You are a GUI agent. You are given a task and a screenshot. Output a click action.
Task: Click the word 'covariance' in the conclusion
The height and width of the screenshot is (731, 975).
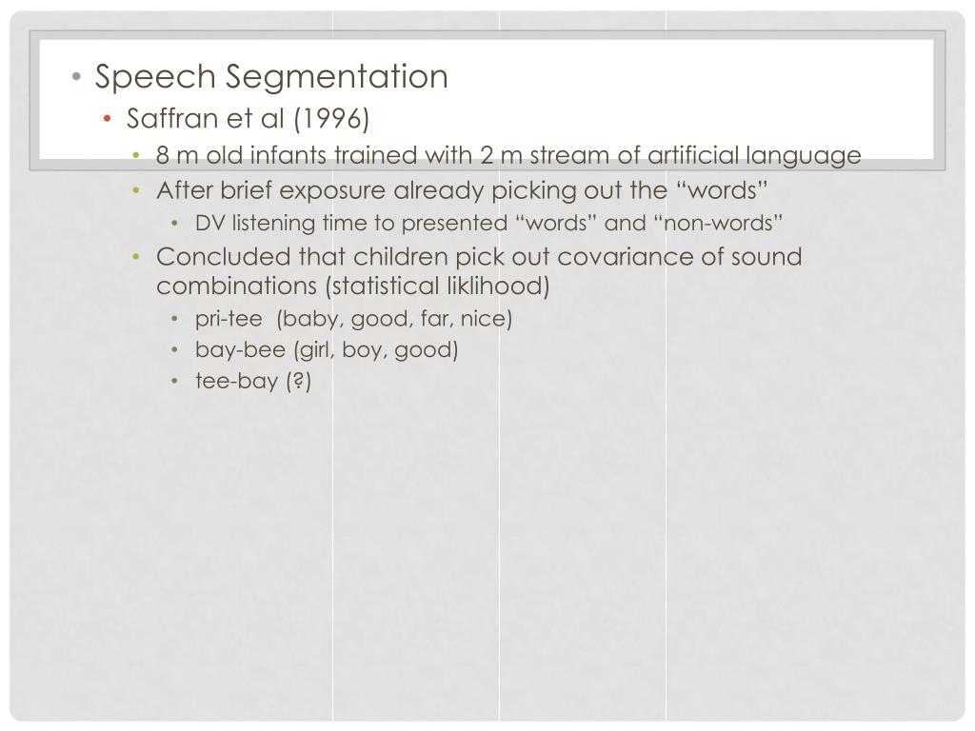[626, 257]
